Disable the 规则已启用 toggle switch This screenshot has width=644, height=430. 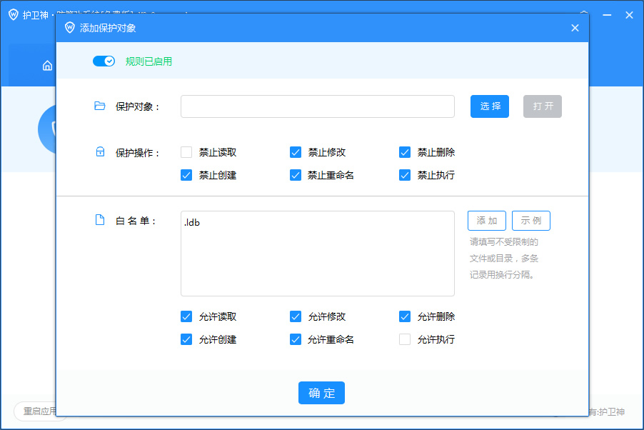coord(104,61)
